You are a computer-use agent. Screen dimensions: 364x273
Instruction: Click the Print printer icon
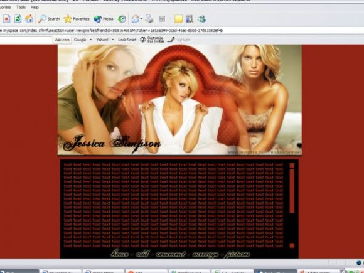click(149, 19)
